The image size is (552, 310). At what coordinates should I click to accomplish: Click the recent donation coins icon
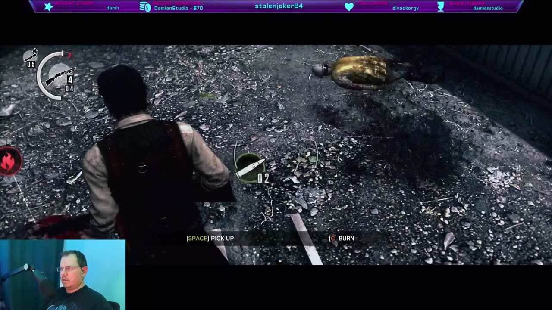[145, 6]
